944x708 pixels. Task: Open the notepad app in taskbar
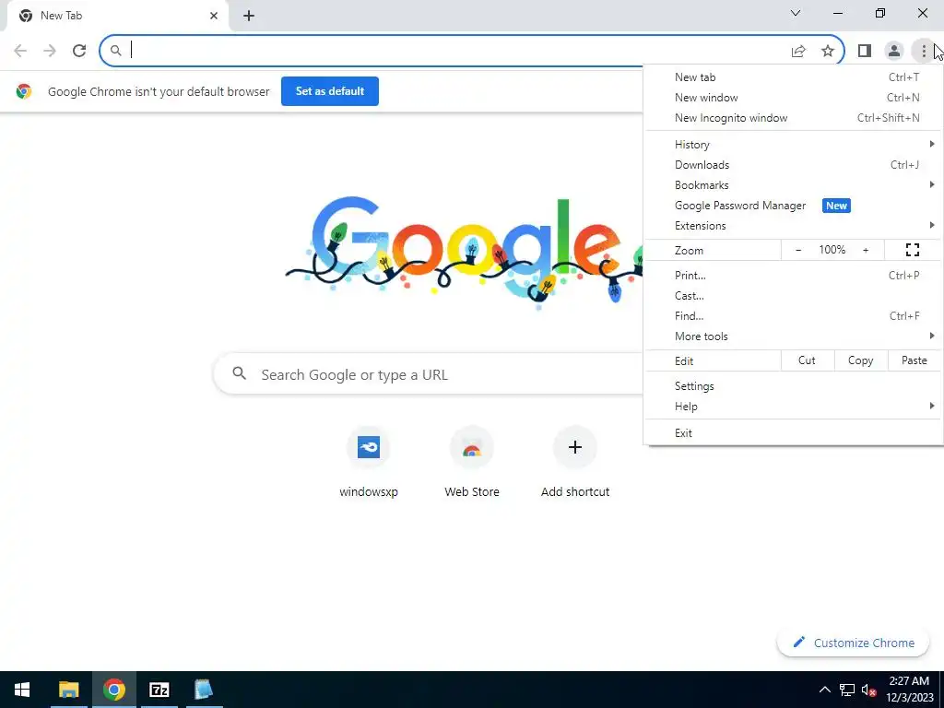pyautogui.click(x=204, y=690)
